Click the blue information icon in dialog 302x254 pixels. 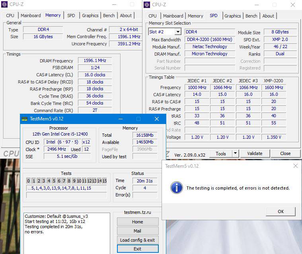(176, 188)
